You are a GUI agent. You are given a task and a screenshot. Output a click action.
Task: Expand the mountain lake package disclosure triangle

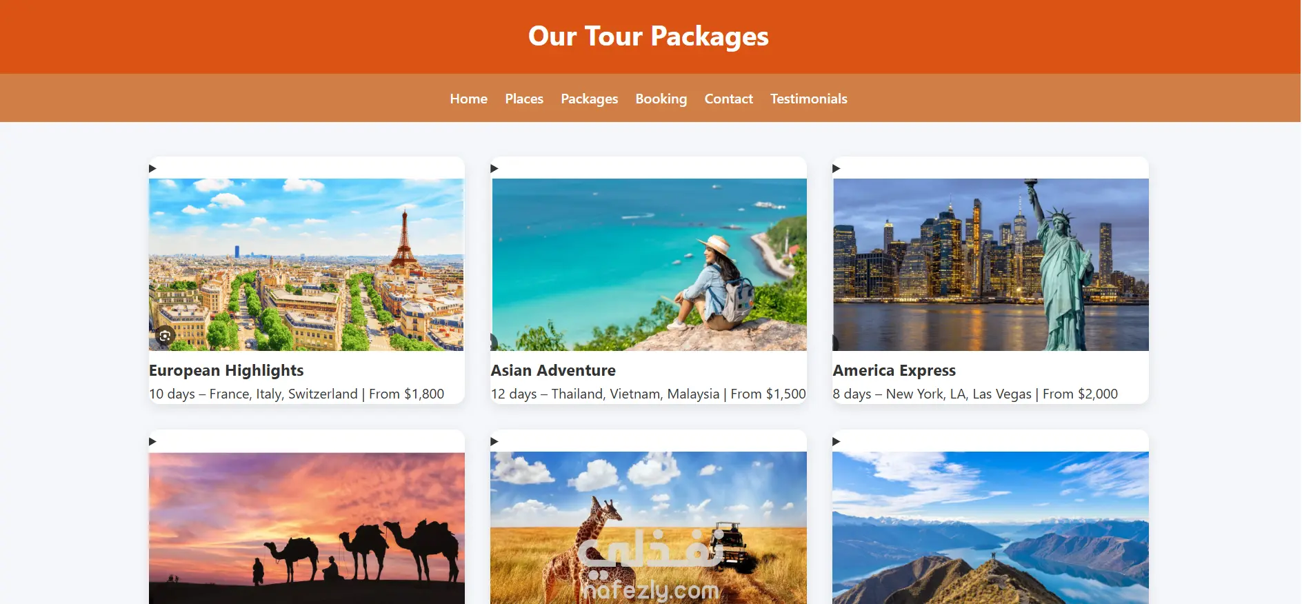tap(837, 441)
